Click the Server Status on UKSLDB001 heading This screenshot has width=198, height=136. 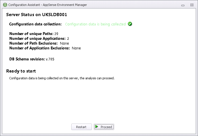coord(36,15)
